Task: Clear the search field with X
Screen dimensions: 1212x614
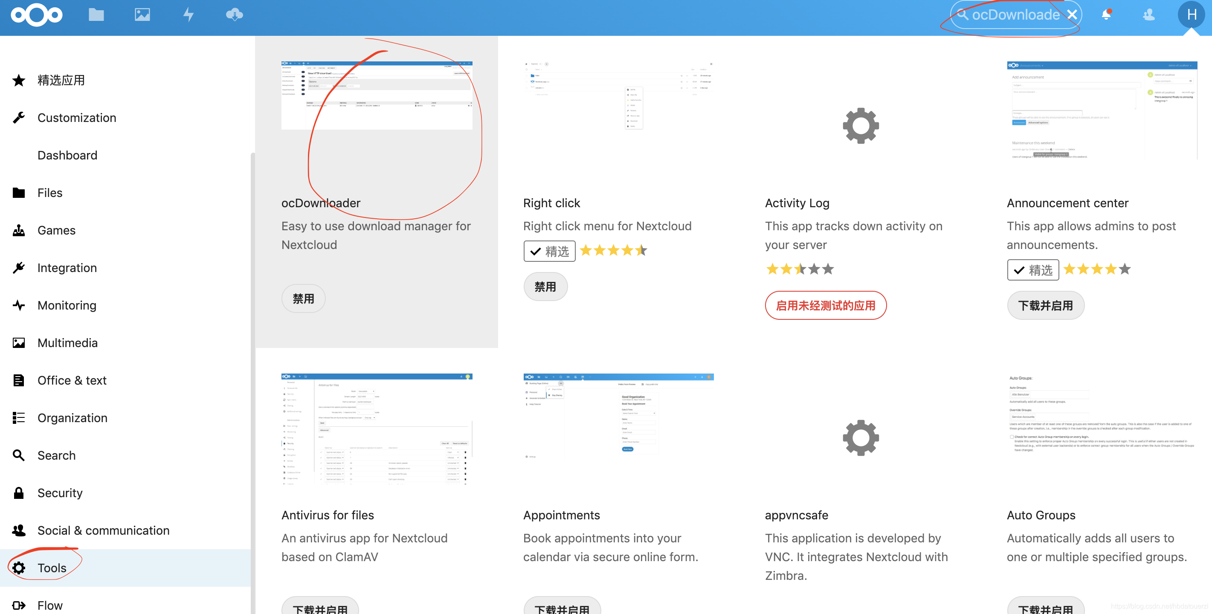Action: click(1072, 14)
